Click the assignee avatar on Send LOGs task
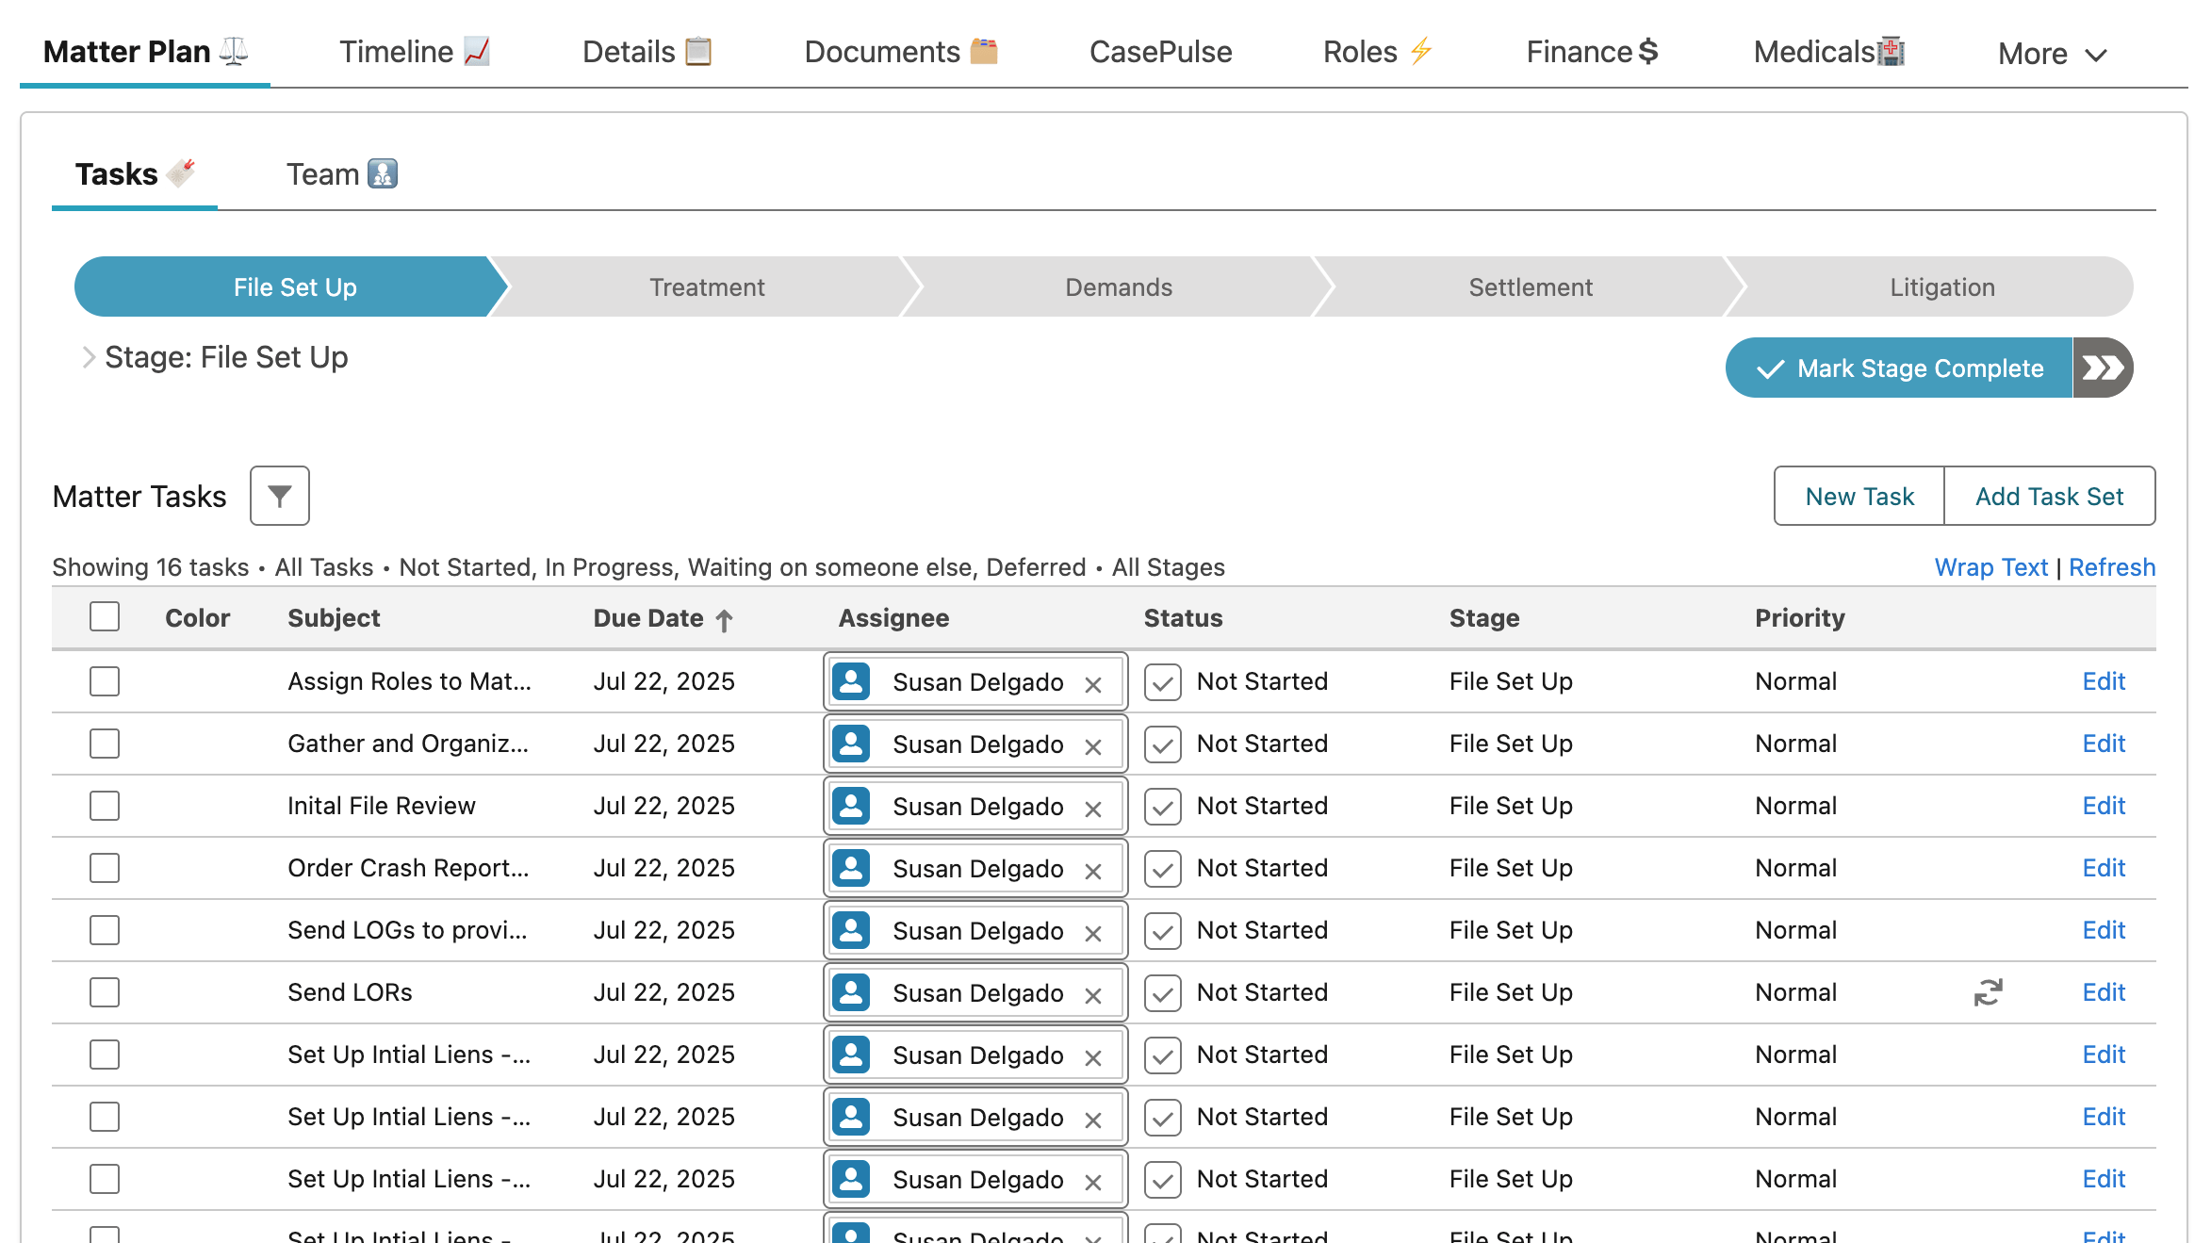The image size is (2211, 1243). 852,930
